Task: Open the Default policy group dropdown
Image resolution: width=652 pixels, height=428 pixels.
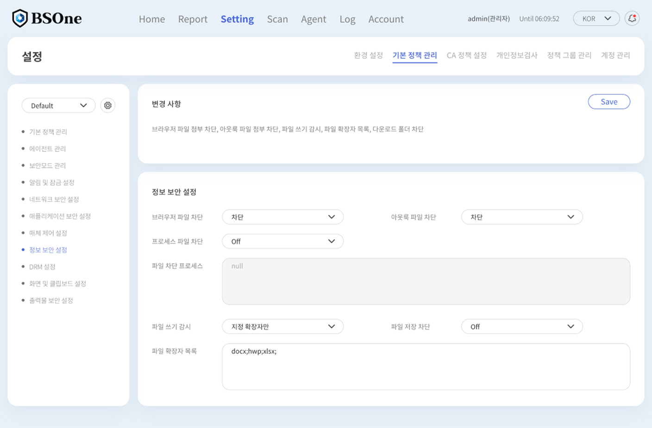Action: tap(58, 106)
